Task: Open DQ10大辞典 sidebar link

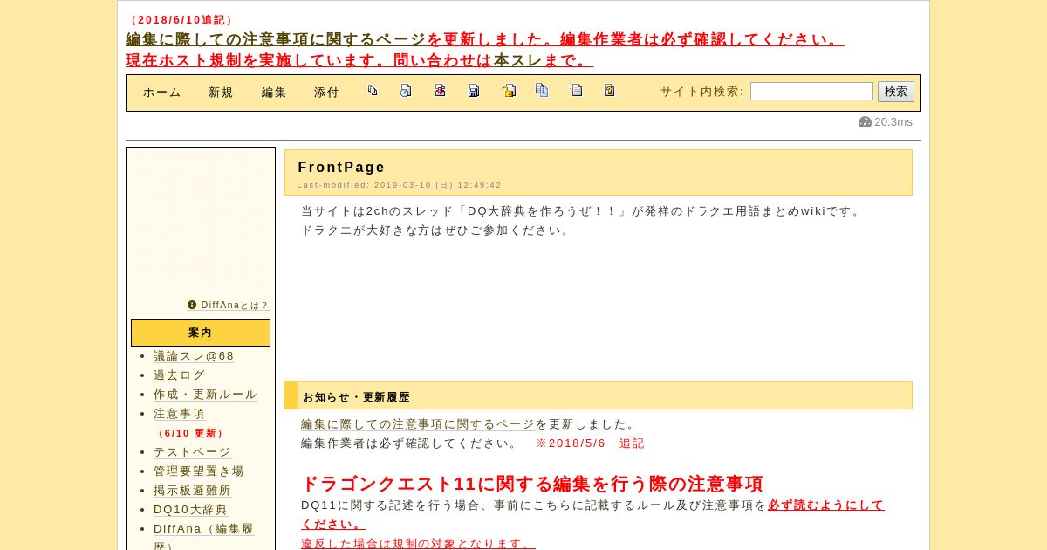Action: pos(191,510)
